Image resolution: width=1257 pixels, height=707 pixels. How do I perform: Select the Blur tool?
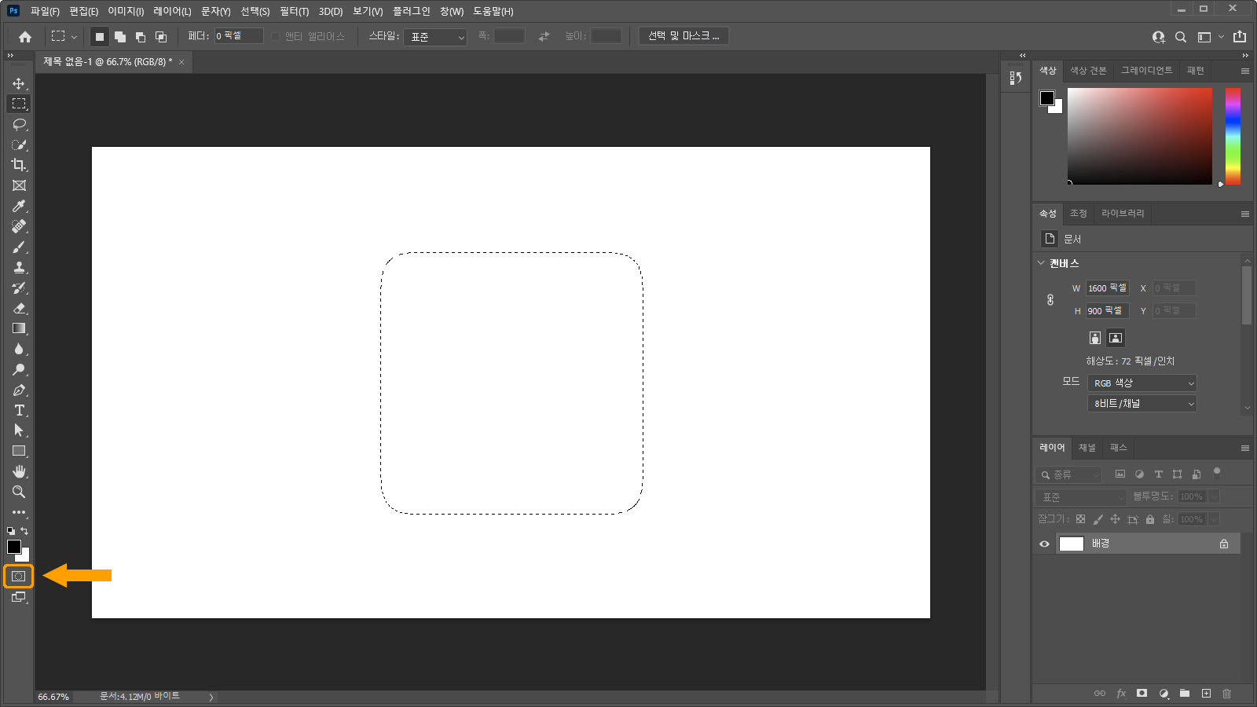19,349
